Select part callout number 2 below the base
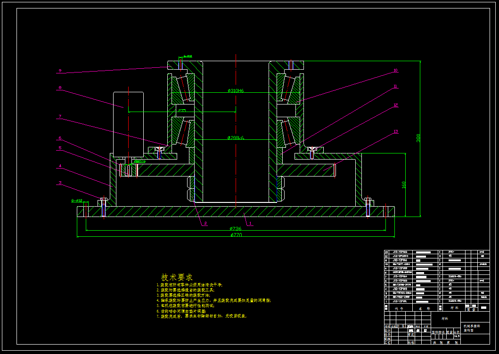The image size is (499, 354). [205, 223]
